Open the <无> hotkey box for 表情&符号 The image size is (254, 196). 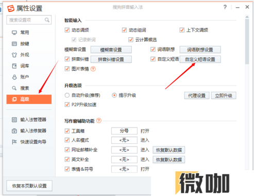pos(124,169)
